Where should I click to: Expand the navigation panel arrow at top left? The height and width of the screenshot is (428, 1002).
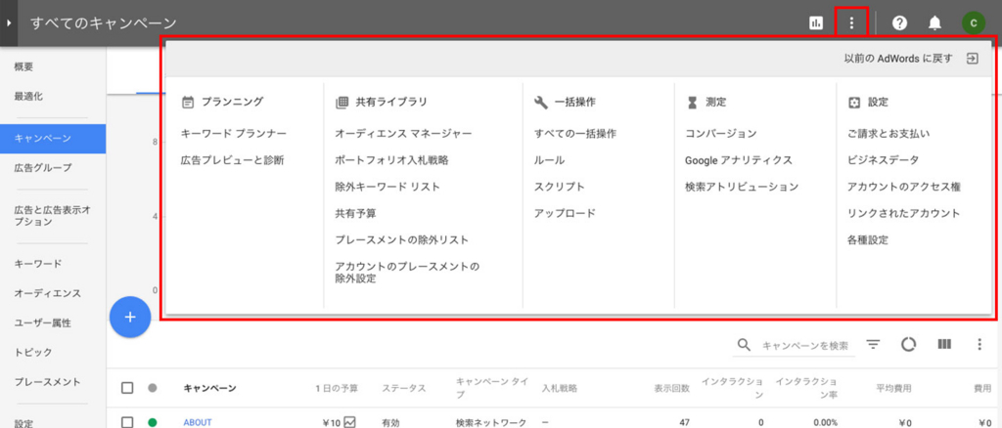[x=8, y=23]
